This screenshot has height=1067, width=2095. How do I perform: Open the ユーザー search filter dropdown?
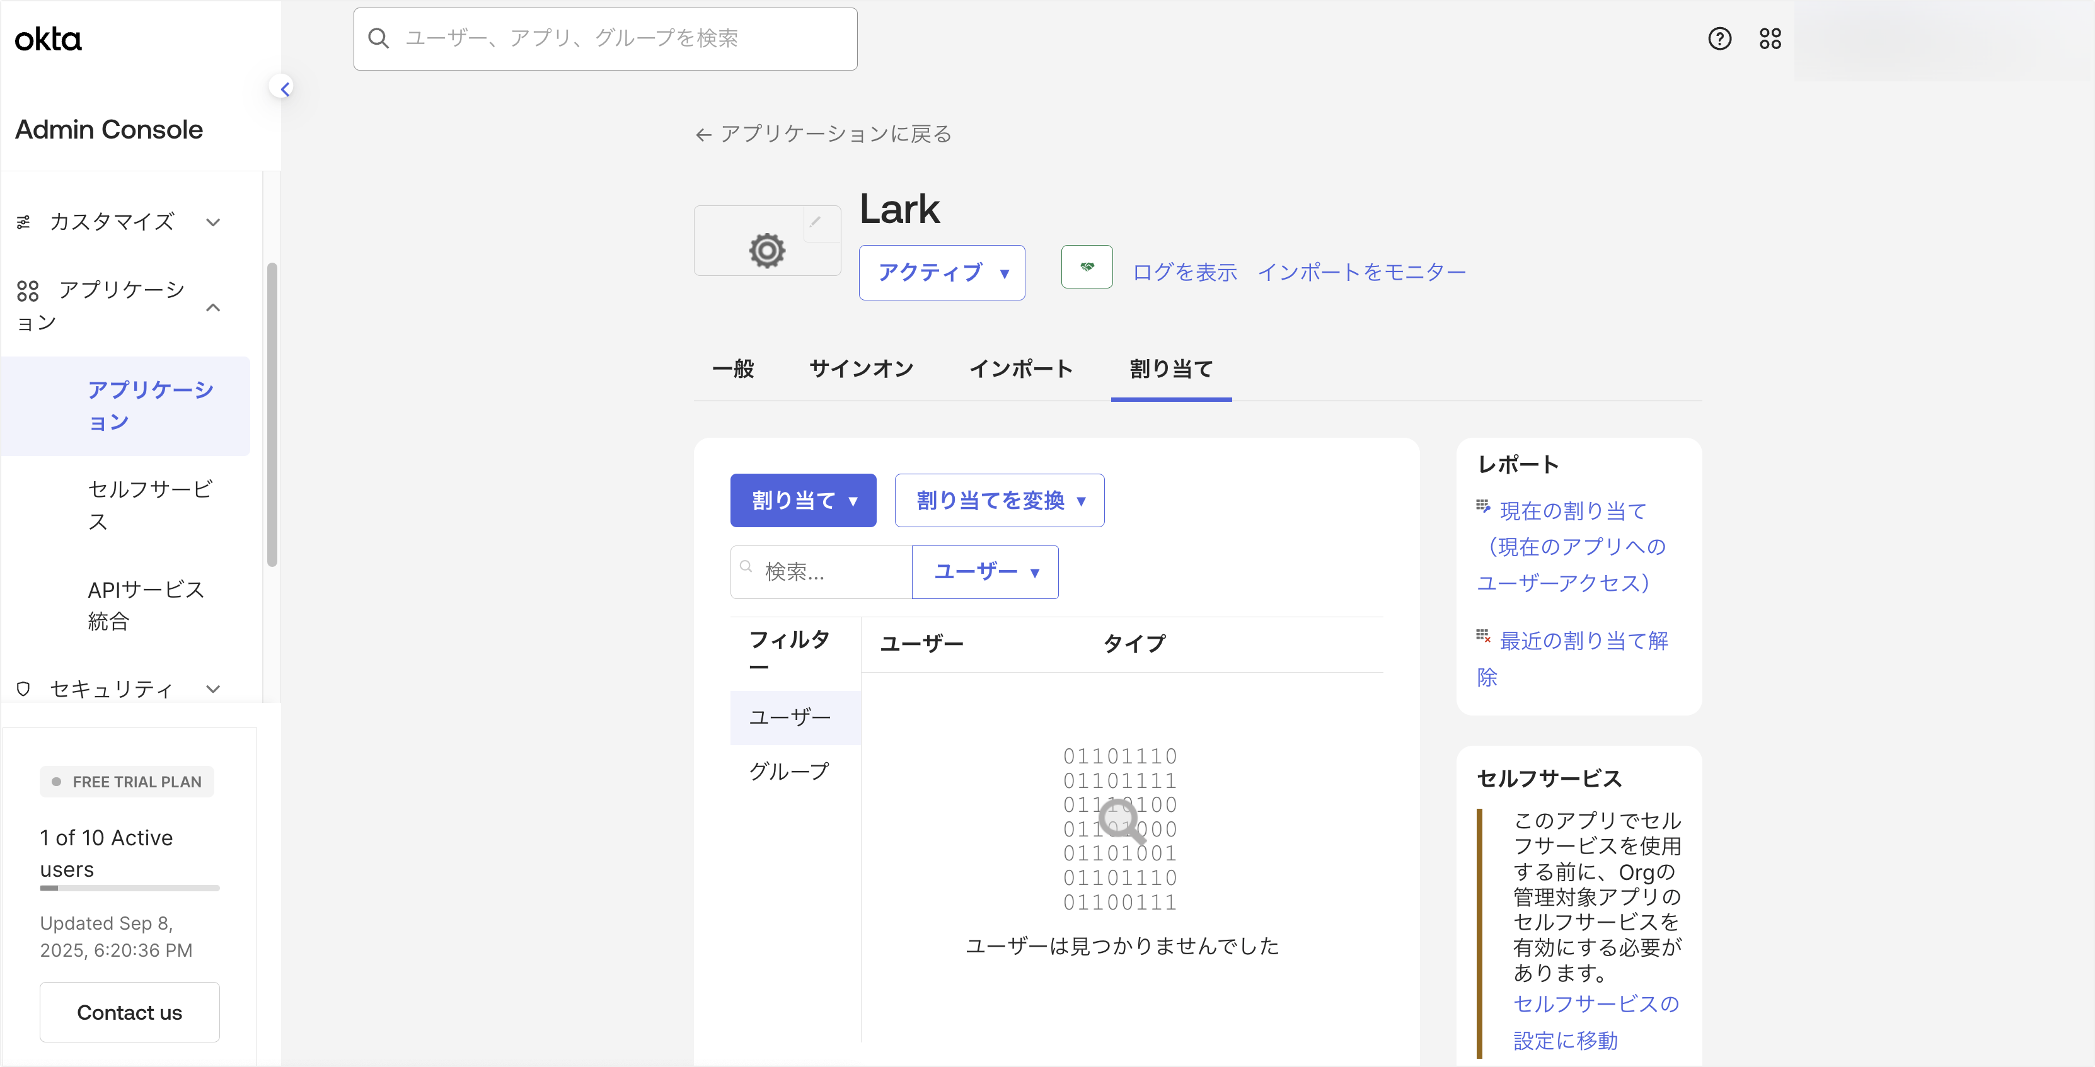[x=985, y=572]
